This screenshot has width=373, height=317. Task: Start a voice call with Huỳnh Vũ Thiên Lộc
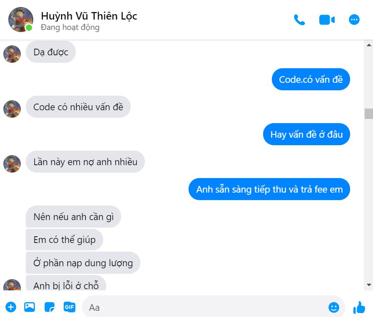[x=299, y=20]
